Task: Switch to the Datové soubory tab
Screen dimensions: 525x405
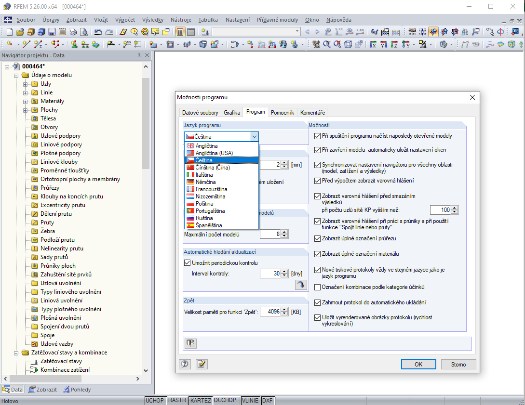Action: click(200, 113)
